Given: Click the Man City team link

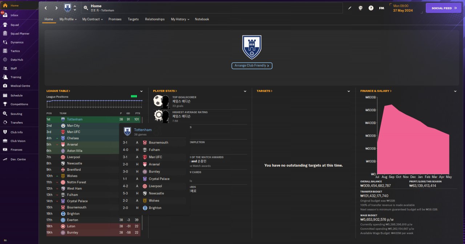Looking at the screenshot, I should [x=73, y=125].
